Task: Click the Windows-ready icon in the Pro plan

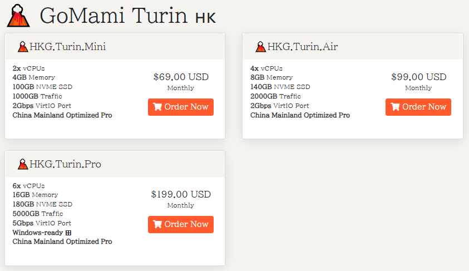Action: (x=68, y=233)
